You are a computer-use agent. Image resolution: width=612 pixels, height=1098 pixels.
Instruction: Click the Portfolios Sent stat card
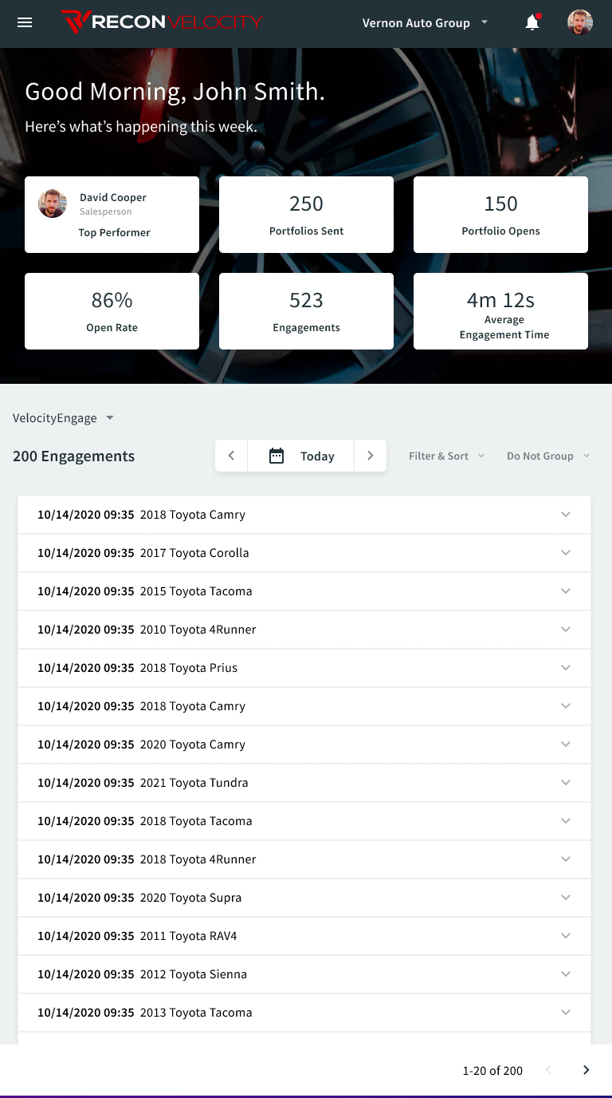(x=306, y=215)
